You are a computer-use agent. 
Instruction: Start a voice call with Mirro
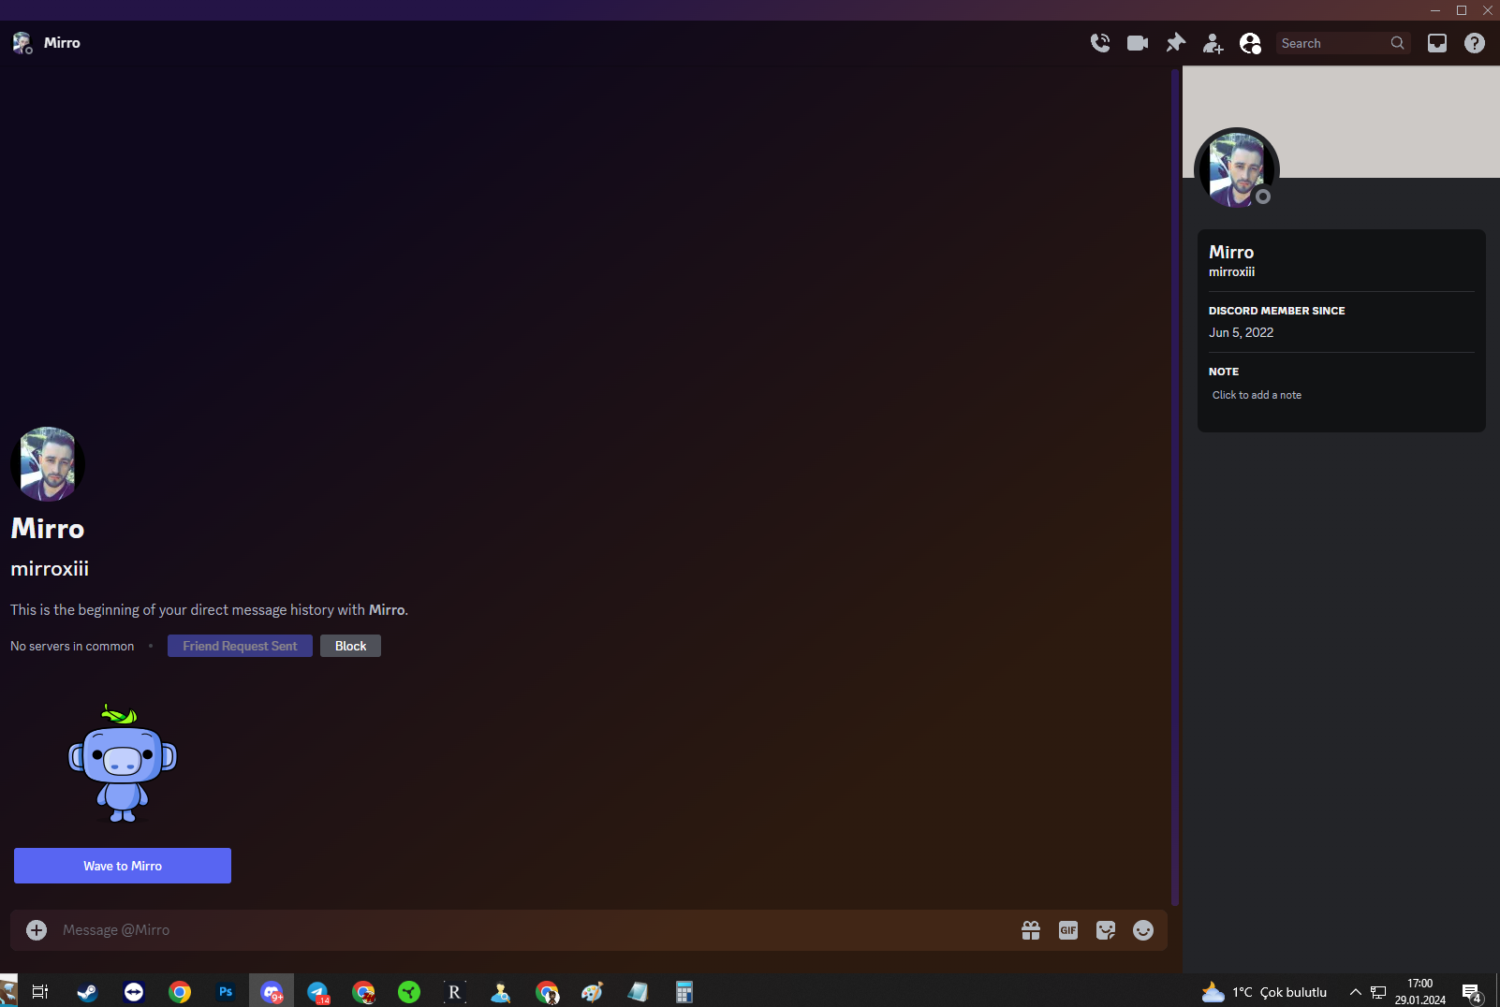click(x=1100, y=43)
